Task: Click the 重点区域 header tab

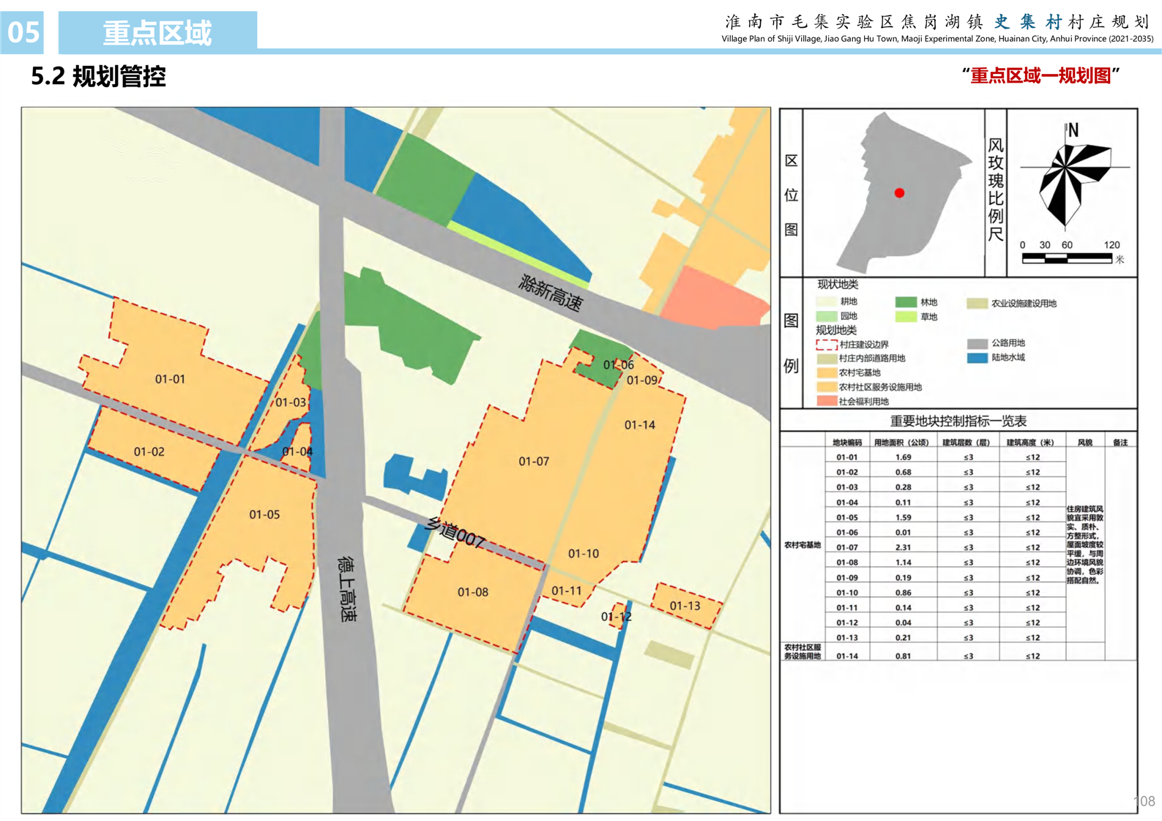Action: point(157,32)
